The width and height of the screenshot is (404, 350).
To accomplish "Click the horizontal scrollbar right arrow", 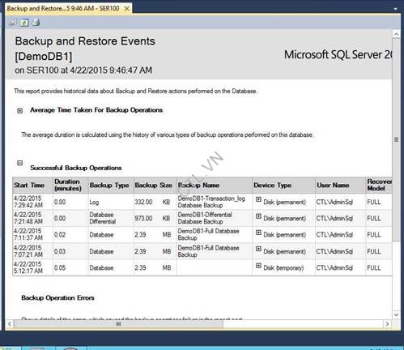I will click(x=387, y=323).
